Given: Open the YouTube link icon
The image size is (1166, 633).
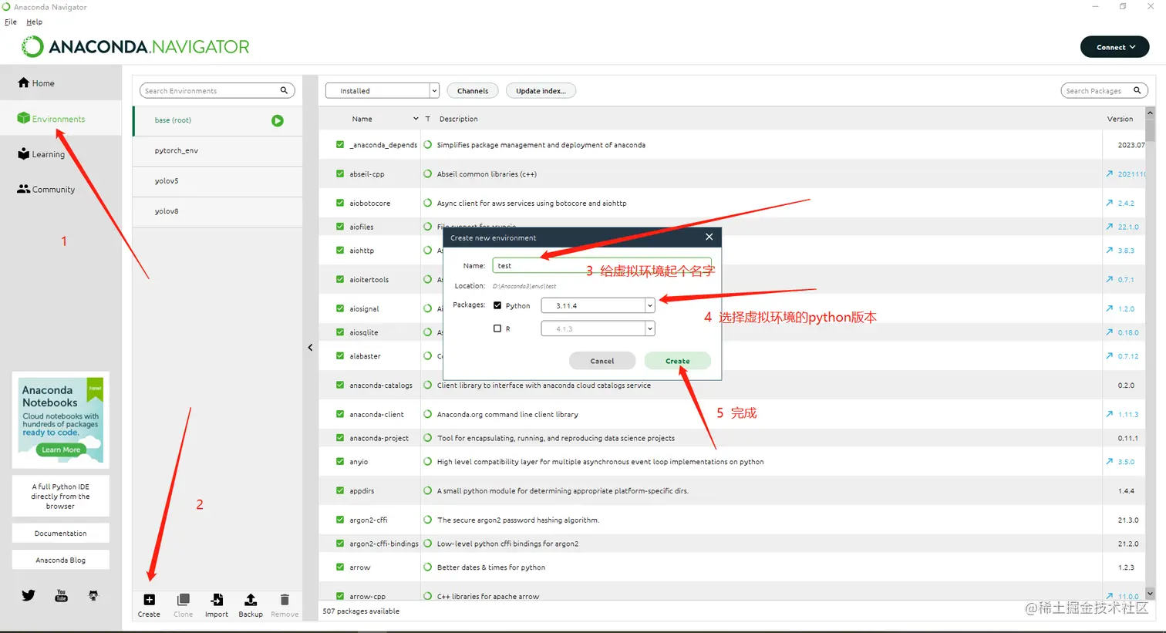Looking at the screenshot, I should point(61,595).
